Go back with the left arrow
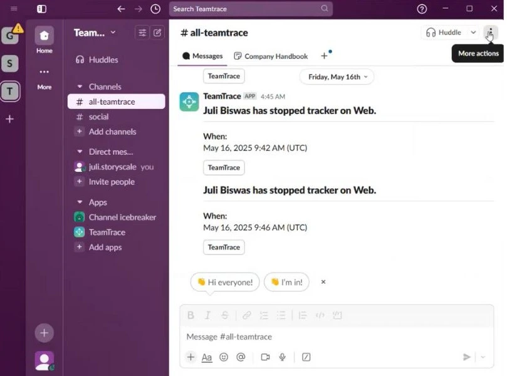This screenshot has width=507, height=376. 121,9
